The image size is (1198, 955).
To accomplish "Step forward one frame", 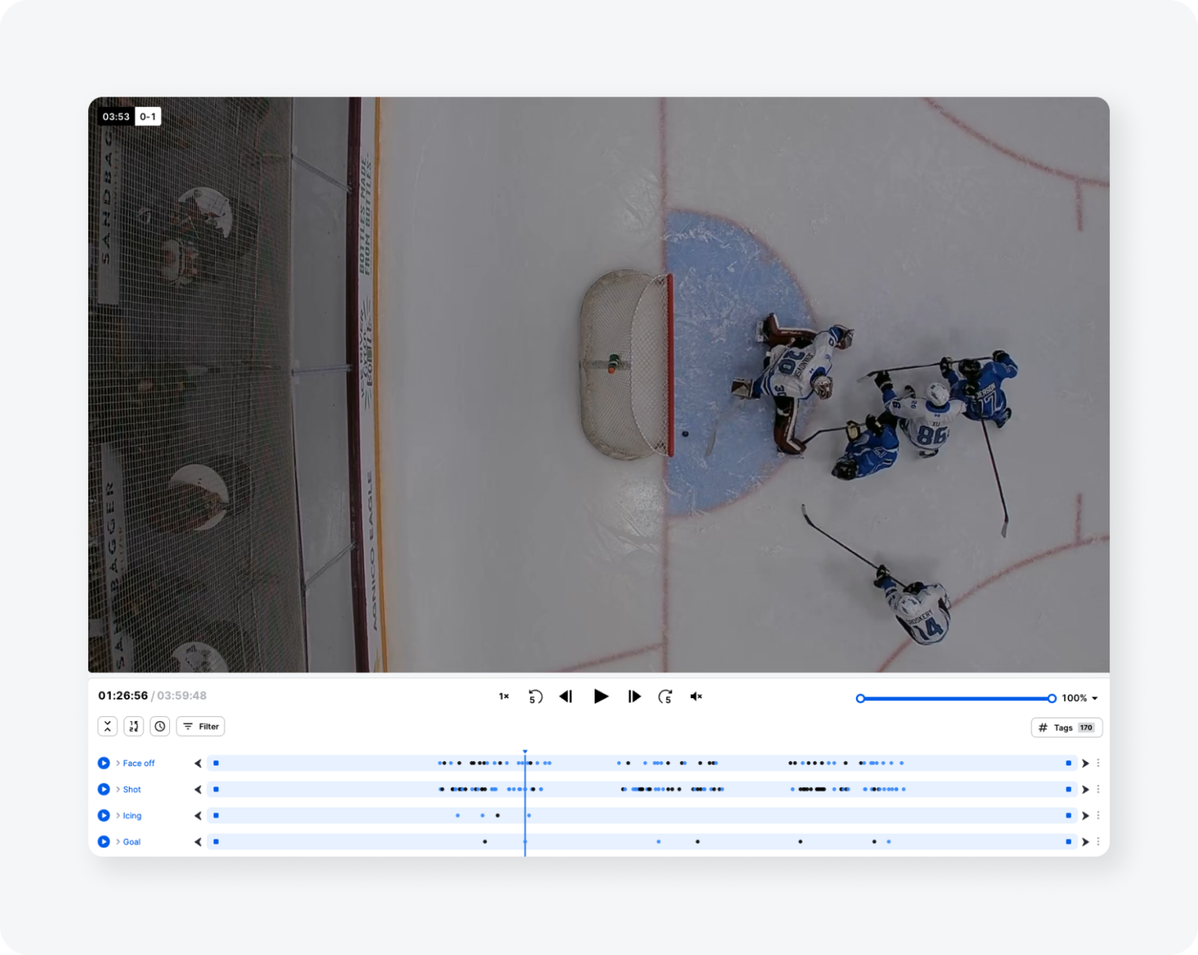I will click(x=634, y=697).
